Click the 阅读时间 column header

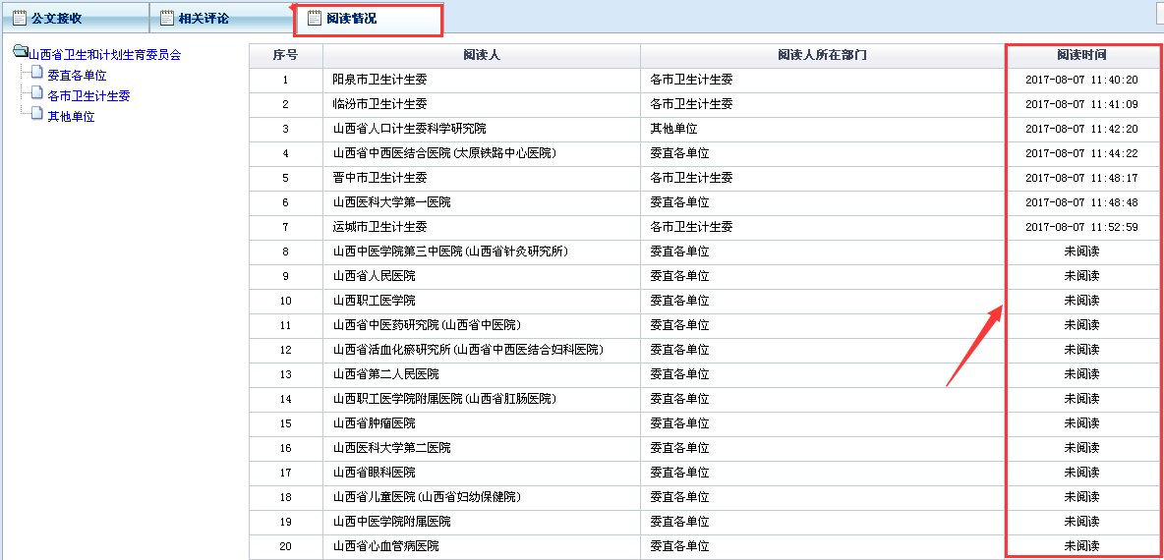point(1081,55)
